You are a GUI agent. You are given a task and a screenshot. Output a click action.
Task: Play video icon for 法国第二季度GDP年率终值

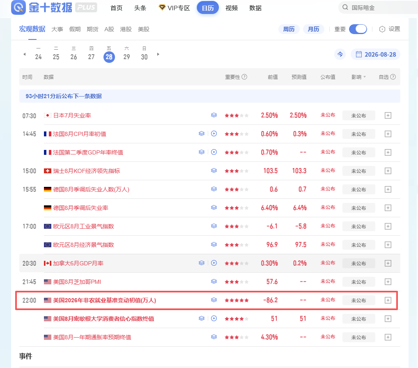pos(214,152)
